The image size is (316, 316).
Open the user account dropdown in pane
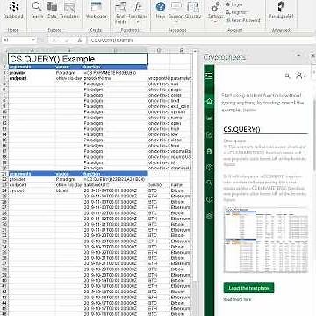(300, 75)
